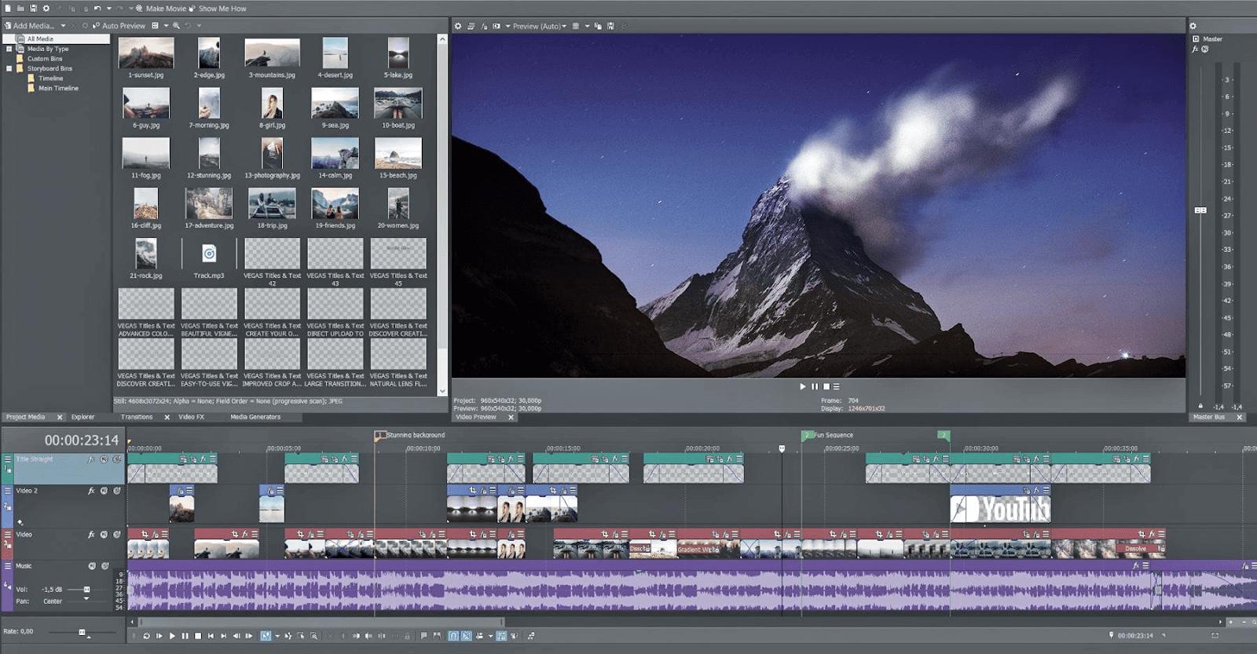Select the 9-sea.jpg thumbnail

pyautogui.click(x=335, y=104)
